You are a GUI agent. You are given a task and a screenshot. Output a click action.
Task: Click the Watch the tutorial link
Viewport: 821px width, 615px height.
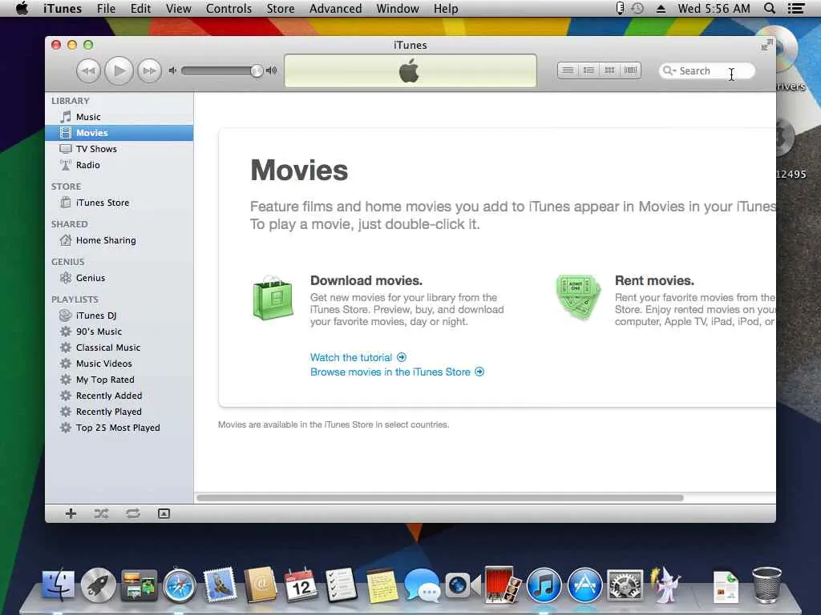pos(358,357)
